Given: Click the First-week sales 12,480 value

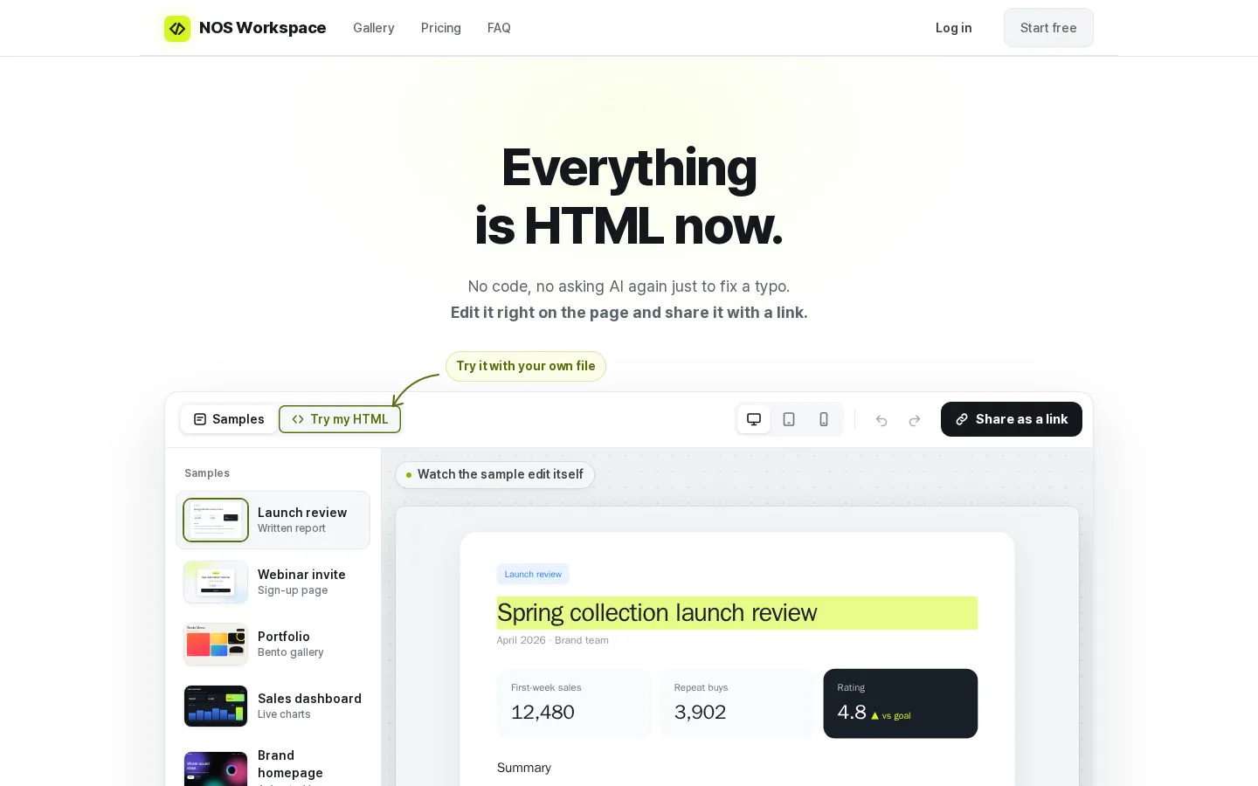Looking at the screenshot, I should click(x=543, y=713).
